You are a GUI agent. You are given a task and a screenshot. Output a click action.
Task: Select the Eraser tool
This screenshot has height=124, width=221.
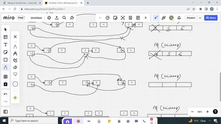pyautogui.click(x=15, y=68)
